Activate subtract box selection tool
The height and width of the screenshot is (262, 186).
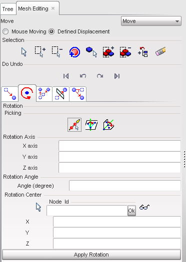tap(57, 52)
